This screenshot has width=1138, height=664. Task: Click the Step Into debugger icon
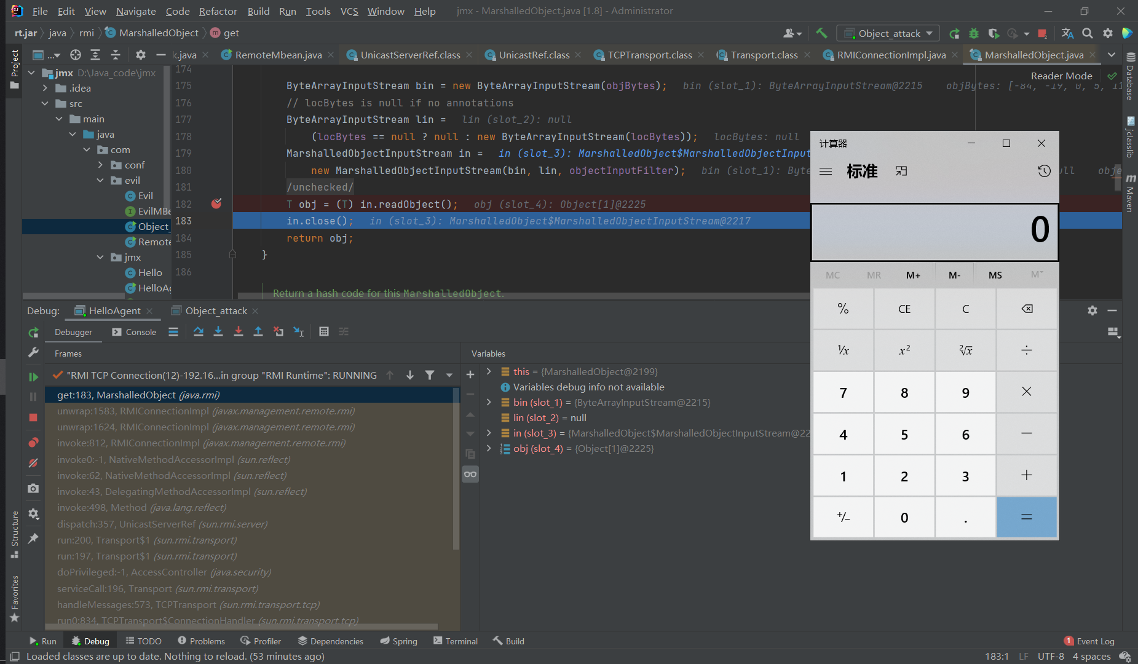218,332
